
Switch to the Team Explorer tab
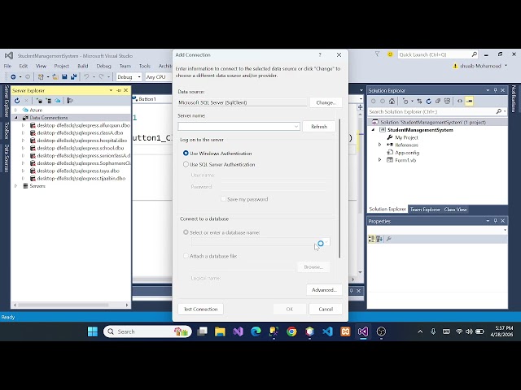pos(425,210)
